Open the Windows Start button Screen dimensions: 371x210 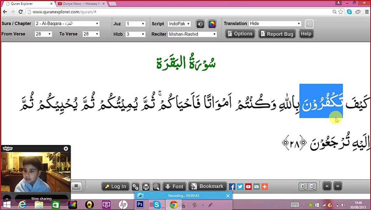coord(6,205)
